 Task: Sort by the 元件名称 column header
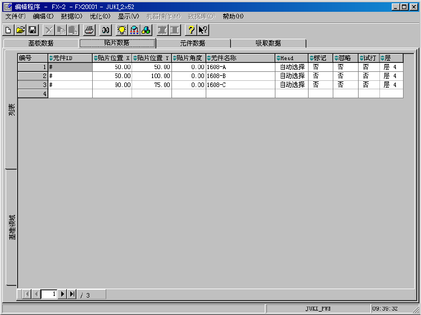[241, 58]
